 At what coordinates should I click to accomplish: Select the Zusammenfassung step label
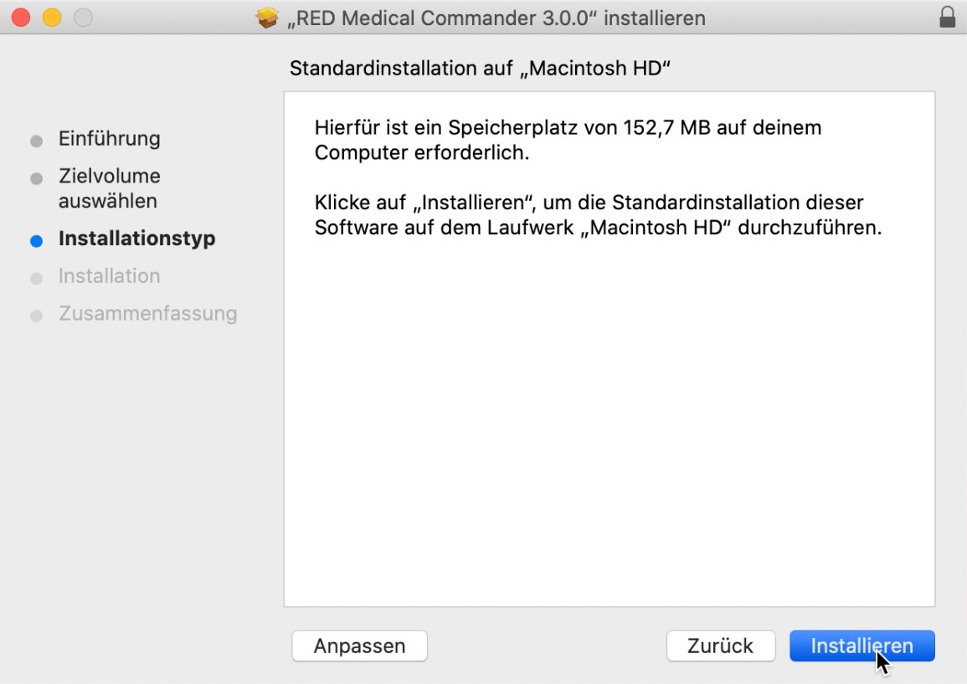pyautogui.click(x=147, y=314)
